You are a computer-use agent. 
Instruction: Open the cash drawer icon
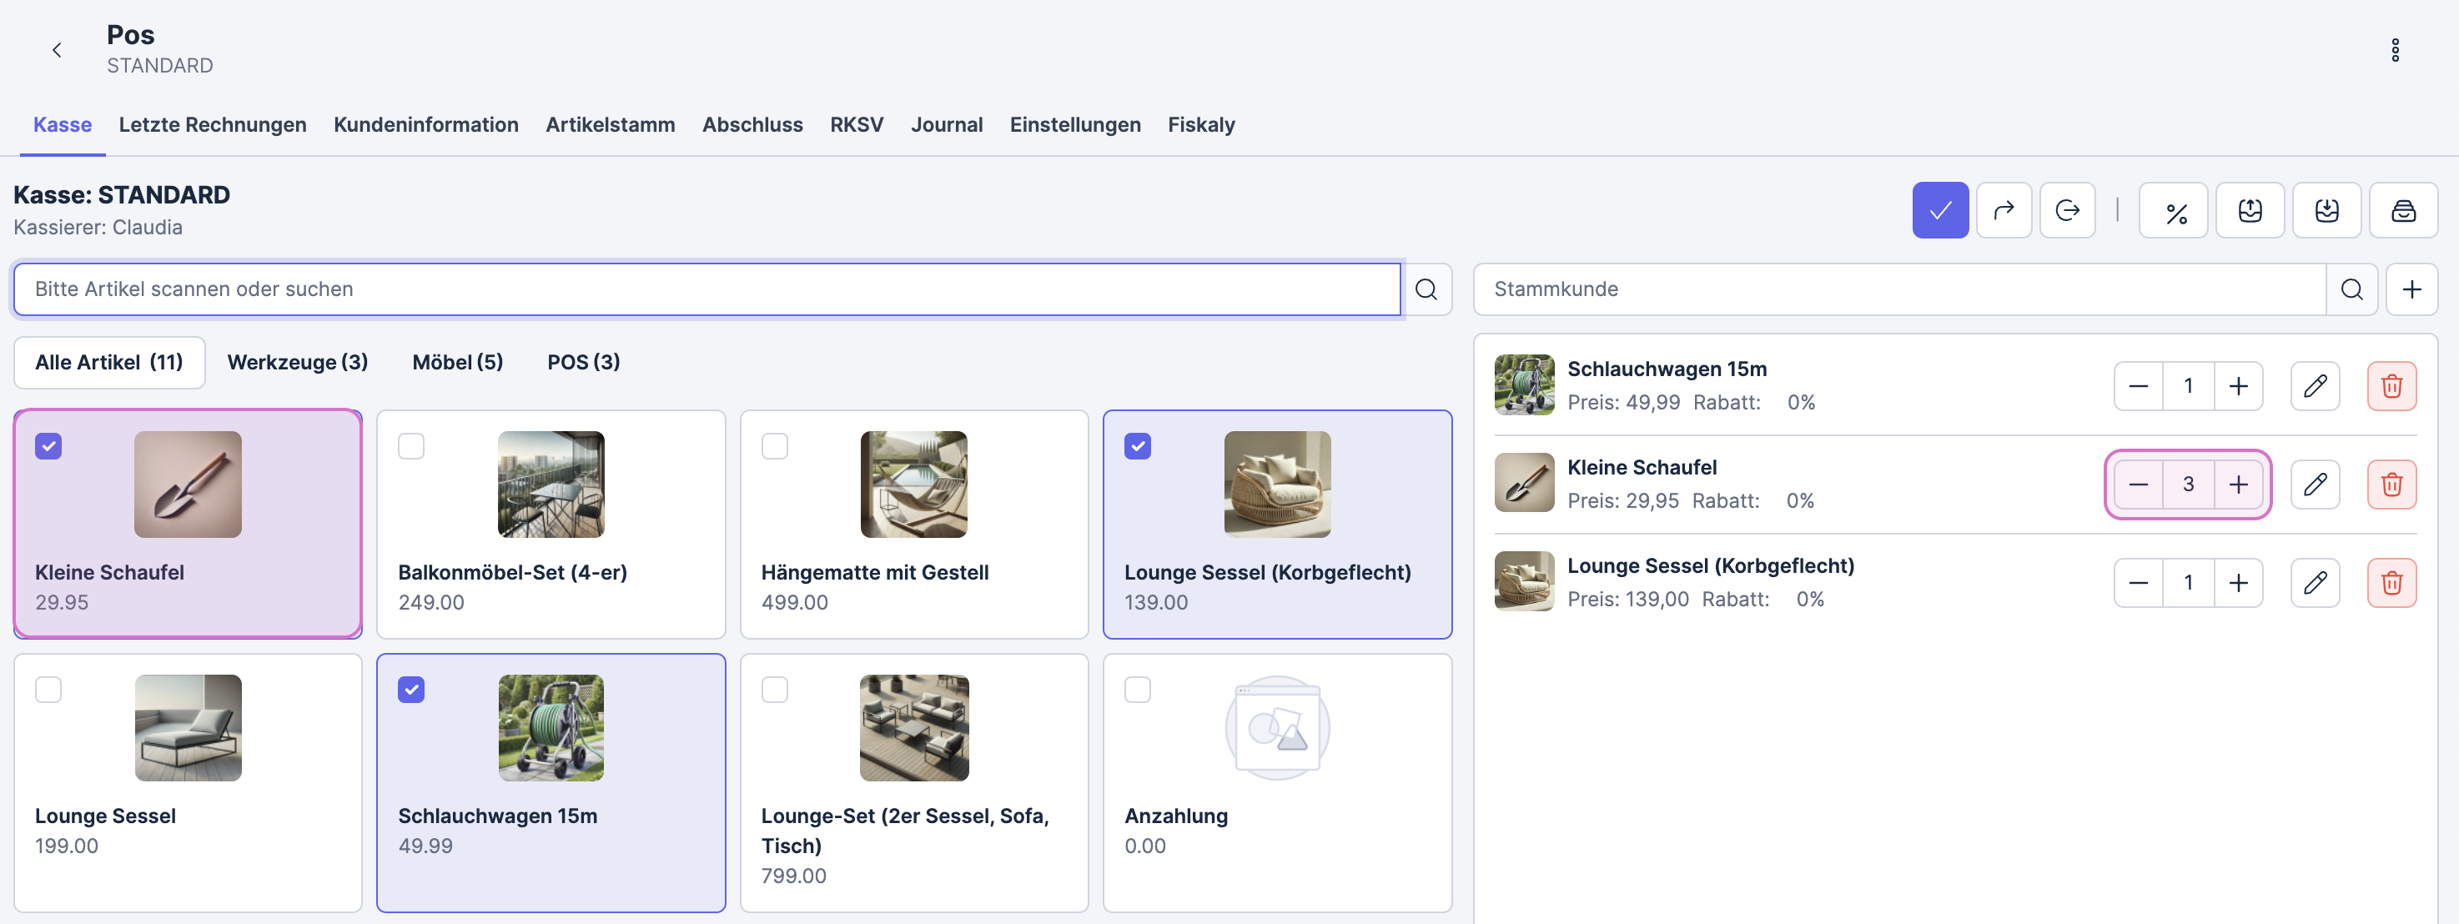click(x=2402, y=210)
